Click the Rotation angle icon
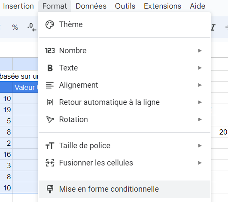 [x=50, y=119]
